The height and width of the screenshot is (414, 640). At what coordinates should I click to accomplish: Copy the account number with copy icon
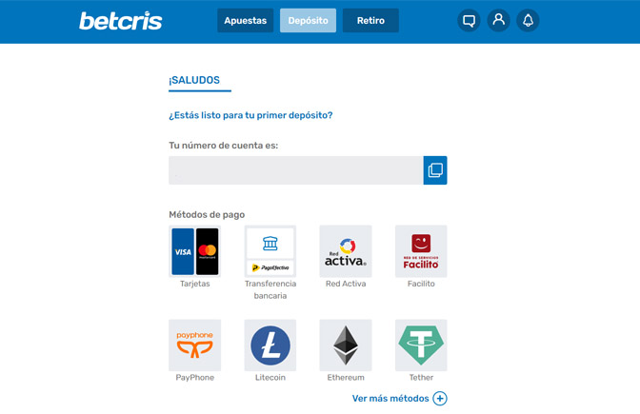[435, 170]
